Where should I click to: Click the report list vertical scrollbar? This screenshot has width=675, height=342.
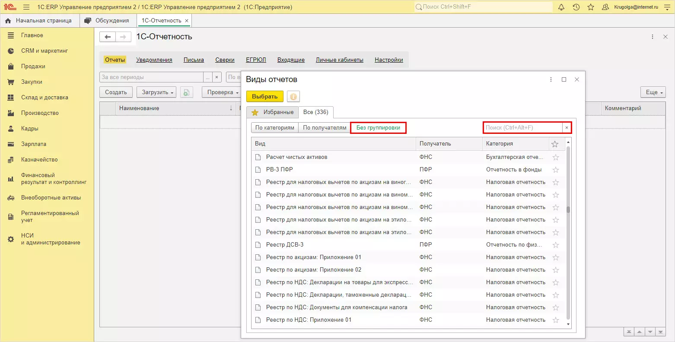pyautogui.click(x=568, y=210)
